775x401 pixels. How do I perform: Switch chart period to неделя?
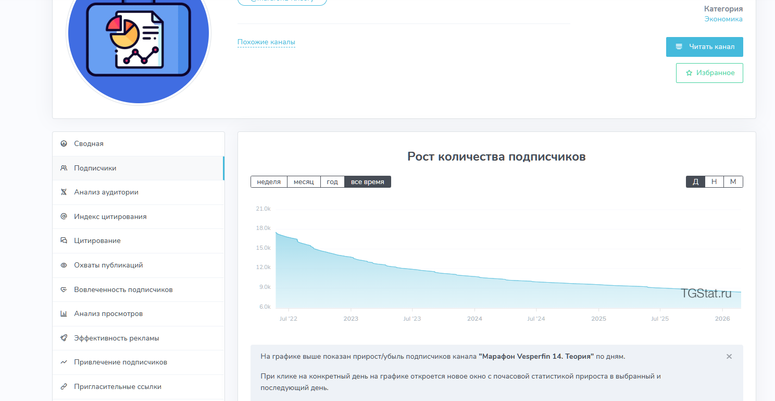coord(269,181)
